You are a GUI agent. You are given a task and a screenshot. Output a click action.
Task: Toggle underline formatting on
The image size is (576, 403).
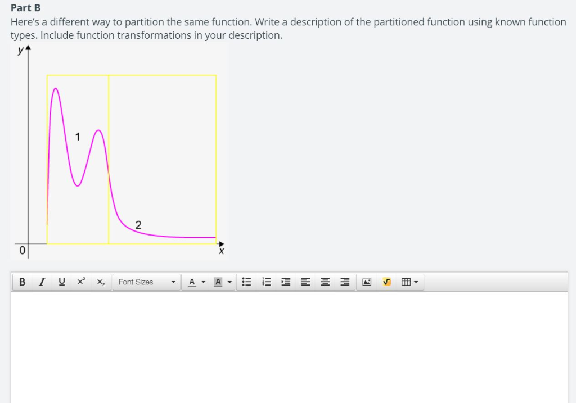pyautogui.click(x=61, y=282)
